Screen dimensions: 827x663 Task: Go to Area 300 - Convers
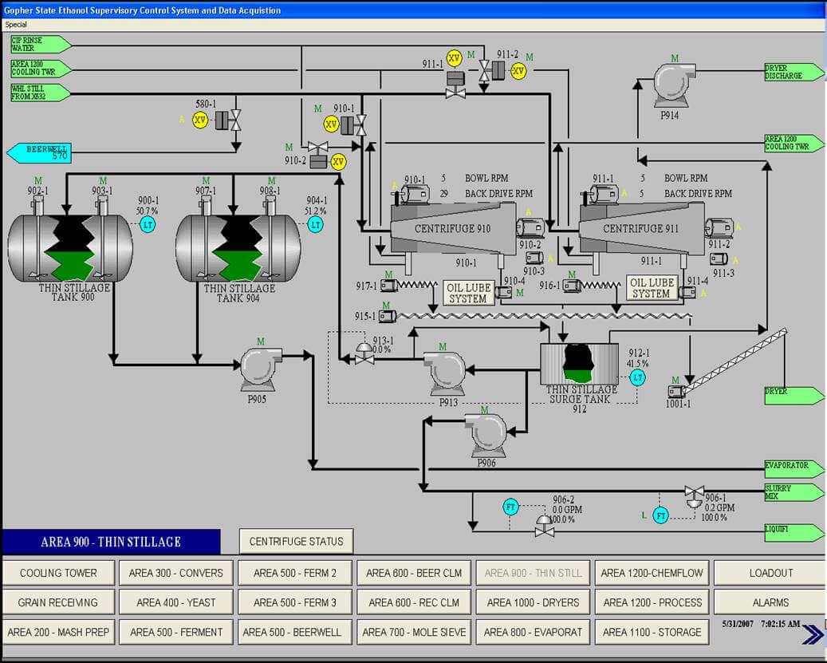176,573
